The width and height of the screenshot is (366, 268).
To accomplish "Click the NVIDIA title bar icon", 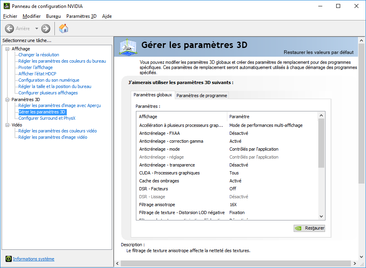I will click(6, 6).
